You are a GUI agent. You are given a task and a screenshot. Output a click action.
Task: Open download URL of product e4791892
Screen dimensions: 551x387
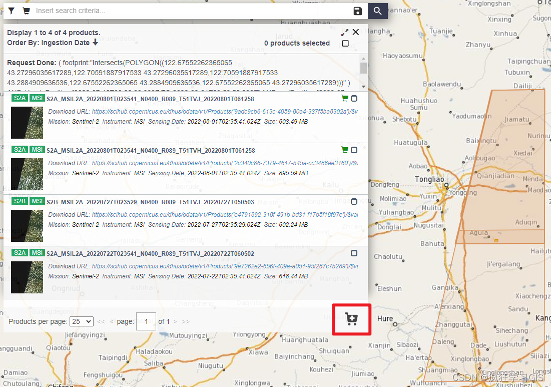click(x=225, y=214)
